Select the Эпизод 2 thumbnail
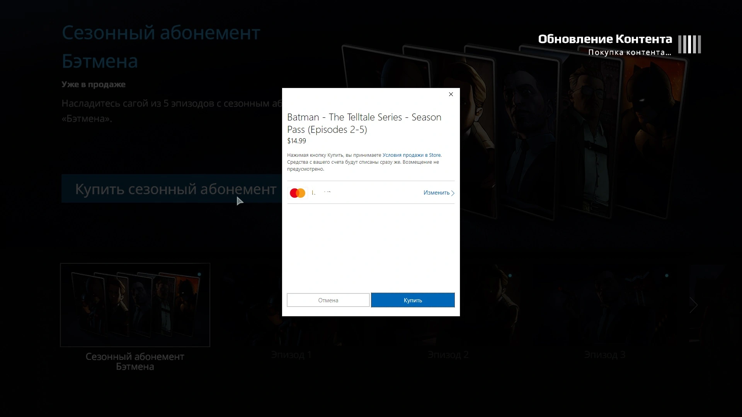The width and height of the screenshot is (742, 417). 448,305
